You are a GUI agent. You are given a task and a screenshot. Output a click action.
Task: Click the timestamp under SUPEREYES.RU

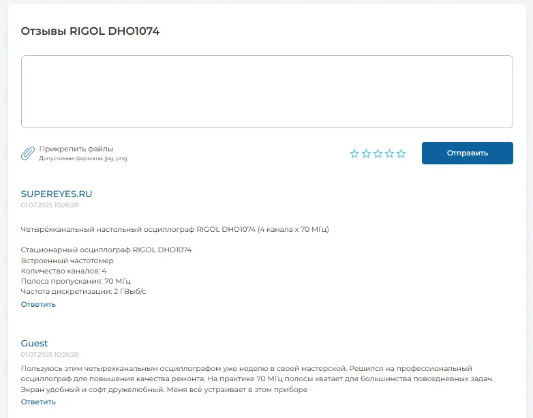50,205
